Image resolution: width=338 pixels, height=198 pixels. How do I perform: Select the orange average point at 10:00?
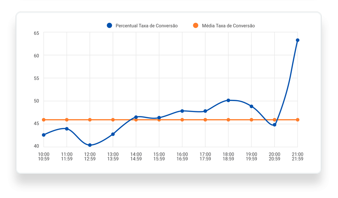point(44,120)
